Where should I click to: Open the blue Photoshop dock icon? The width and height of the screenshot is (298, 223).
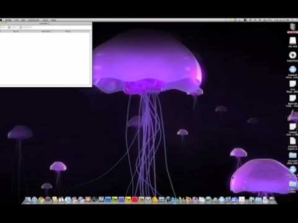108,199
